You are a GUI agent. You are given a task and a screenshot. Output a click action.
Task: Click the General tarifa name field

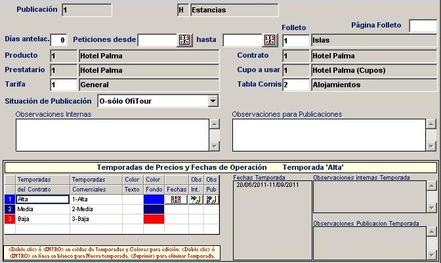pos(149,85)
